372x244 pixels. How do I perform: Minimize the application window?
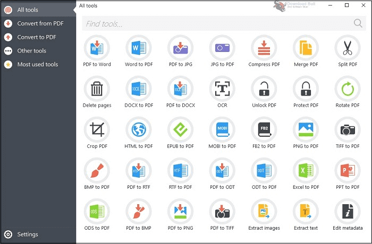click(330, 5)
